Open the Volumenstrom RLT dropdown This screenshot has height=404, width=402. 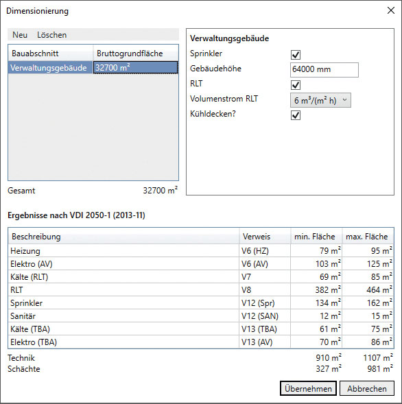click(320, 100)
